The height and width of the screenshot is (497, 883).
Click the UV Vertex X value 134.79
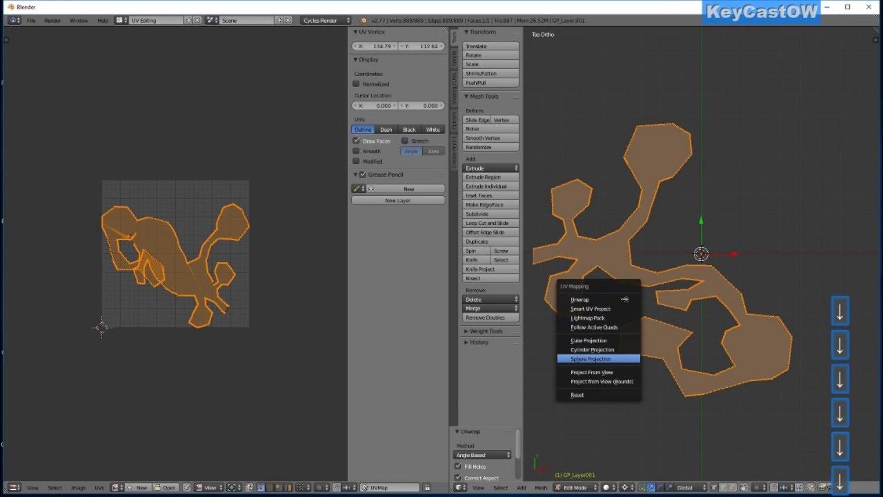pyautogui.click(x=375, y=46)
